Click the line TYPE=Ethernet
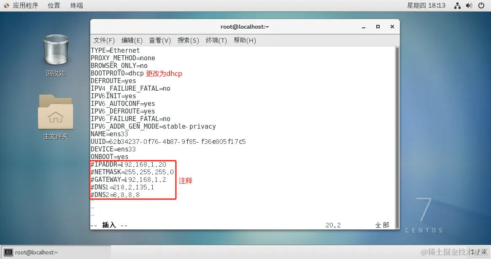 (x=115, y=51)
